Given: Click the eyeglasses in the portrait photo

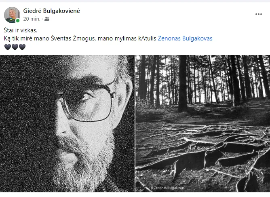Looking at the screenshot, I should 88,102.
